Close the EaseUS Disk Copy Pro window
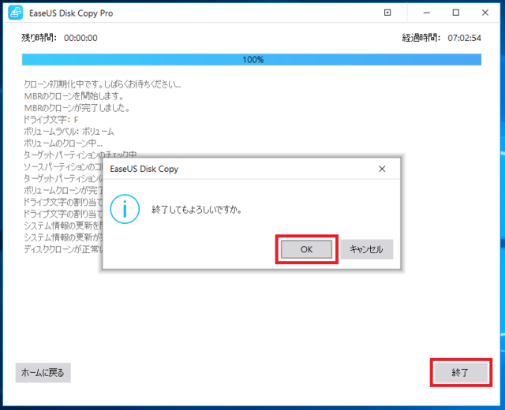Viewport: 505px width, 410px height. (x=485, y=13)
